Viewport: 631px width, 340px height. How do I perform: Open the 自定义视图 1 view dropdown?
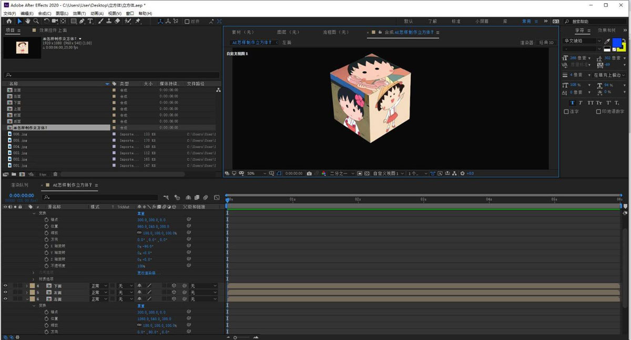389,173
